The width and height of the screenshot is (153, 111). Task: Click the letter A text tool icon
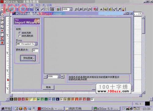101,10
